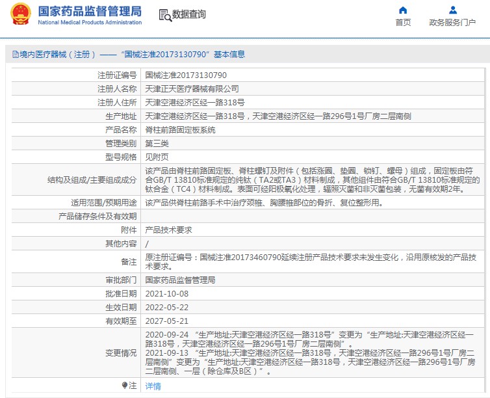The image size is (490, 398).
Task: Click product name 脊柱前路固定板系统
Action: point(180,130)
